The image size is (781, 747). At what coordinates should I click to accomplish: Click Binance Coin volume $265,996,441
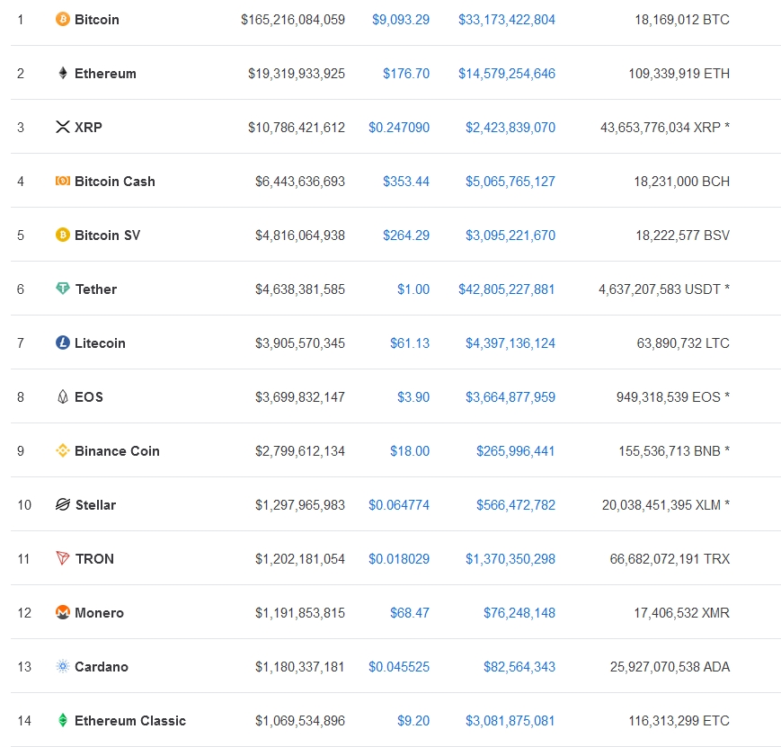516,450
